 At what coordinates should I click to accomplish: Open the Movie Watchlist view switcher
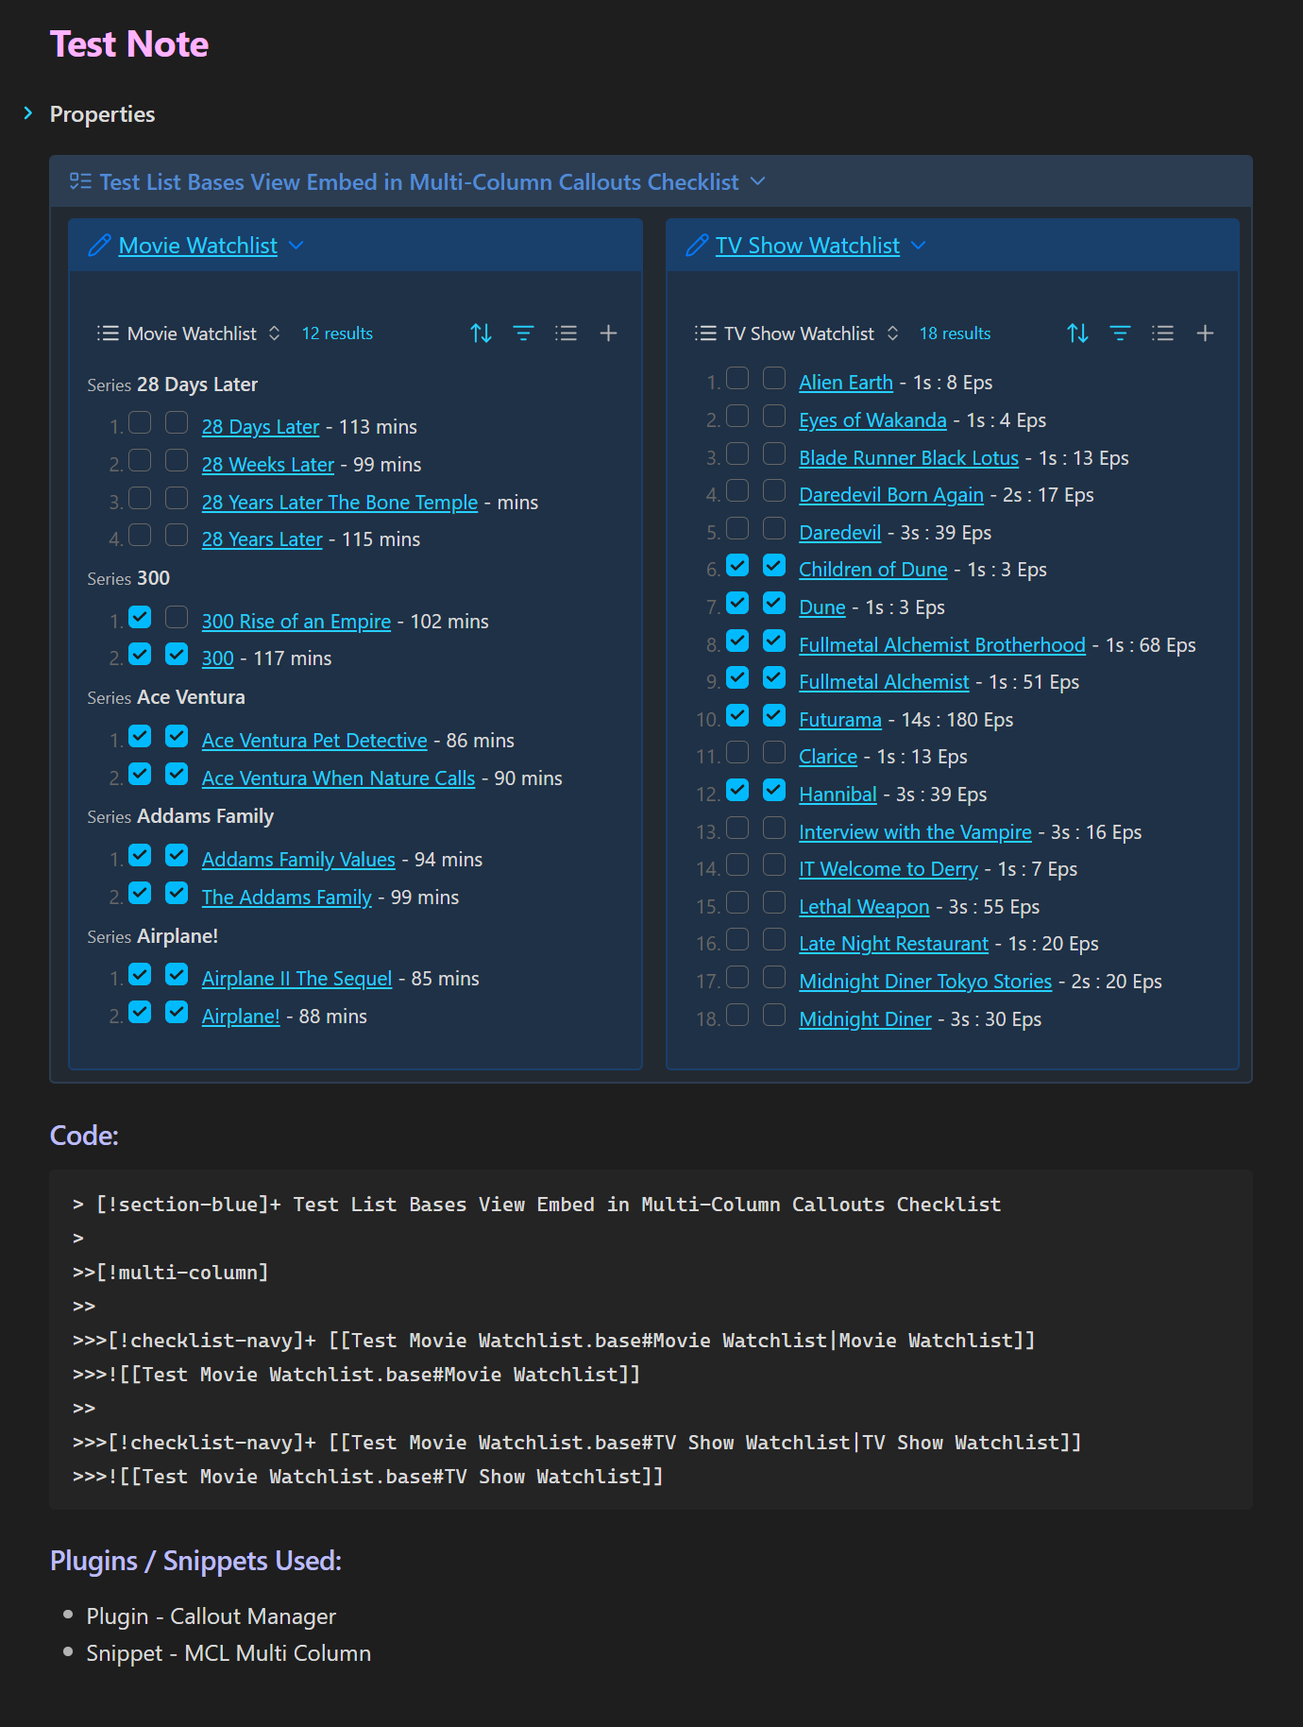pos(190,333)
